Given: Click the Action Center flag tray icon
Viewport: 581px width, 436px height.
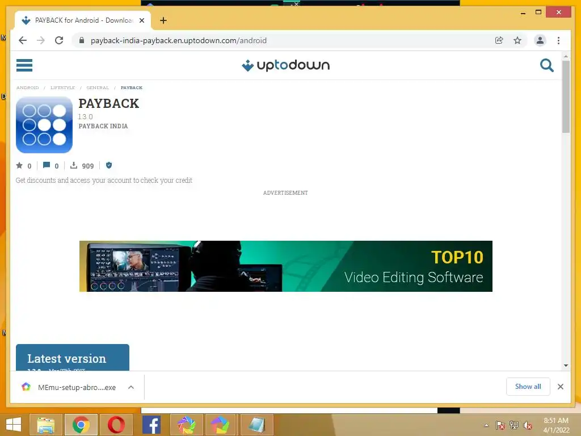Looking at the screenshot, I should click(x=500, y=425).
